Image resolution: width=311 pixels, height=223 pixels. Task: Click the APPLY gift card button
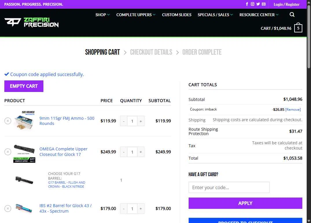(x=245, y=203)
